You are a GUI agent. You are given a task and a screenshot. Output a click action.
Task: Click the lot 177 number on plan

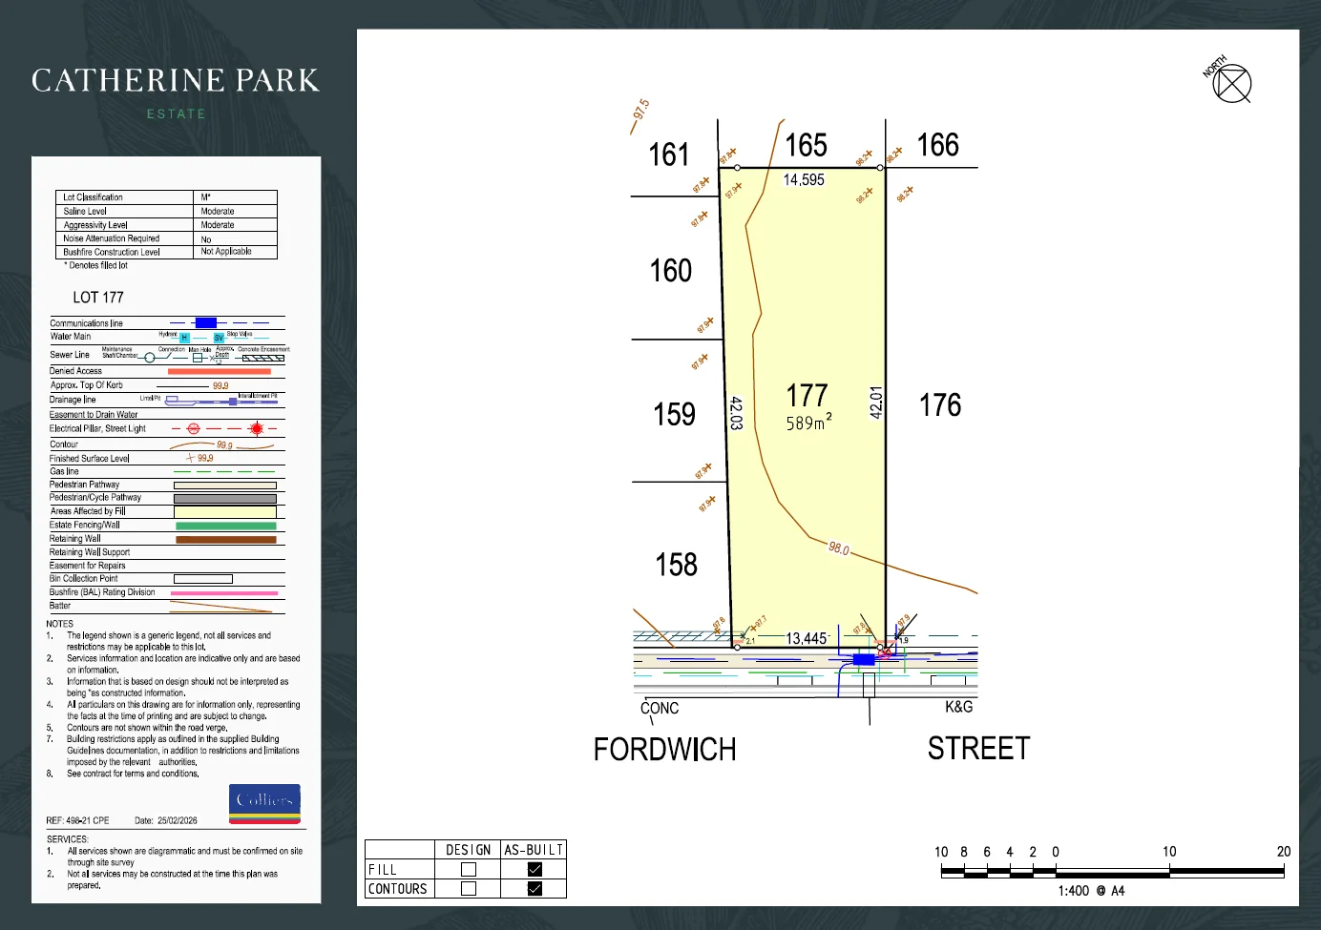click(807, 396)
